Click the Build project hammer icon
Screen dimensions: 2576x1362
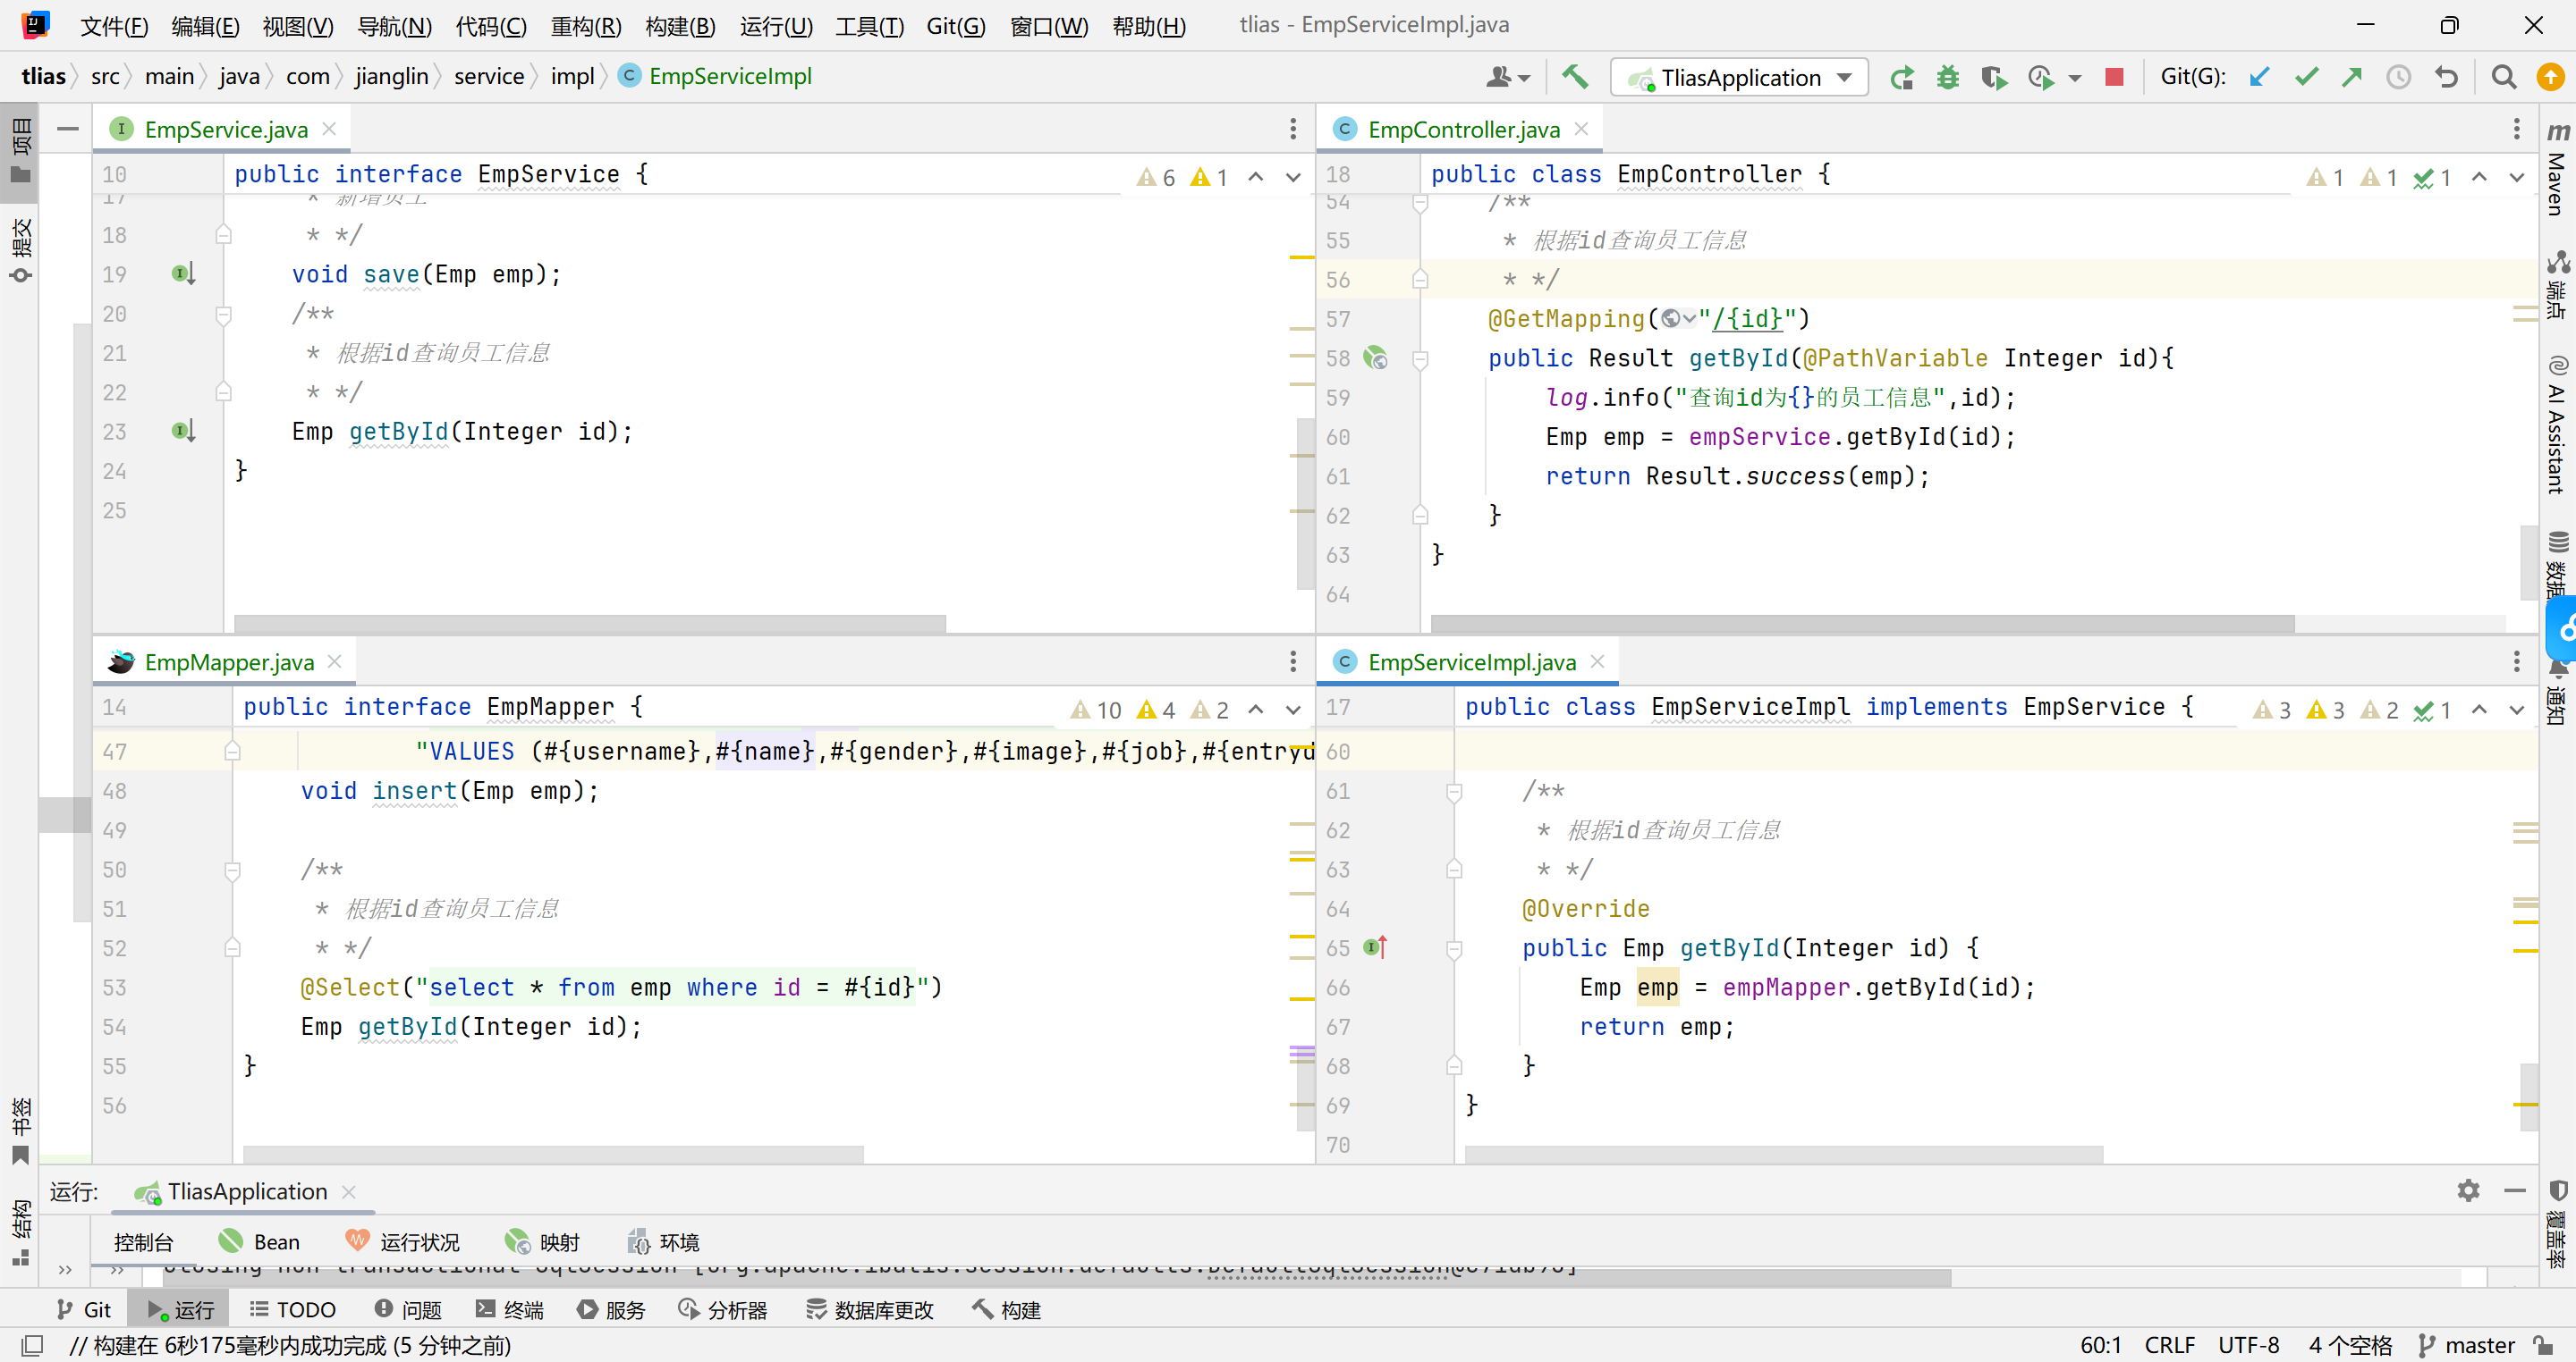[x=1575, y=77]
